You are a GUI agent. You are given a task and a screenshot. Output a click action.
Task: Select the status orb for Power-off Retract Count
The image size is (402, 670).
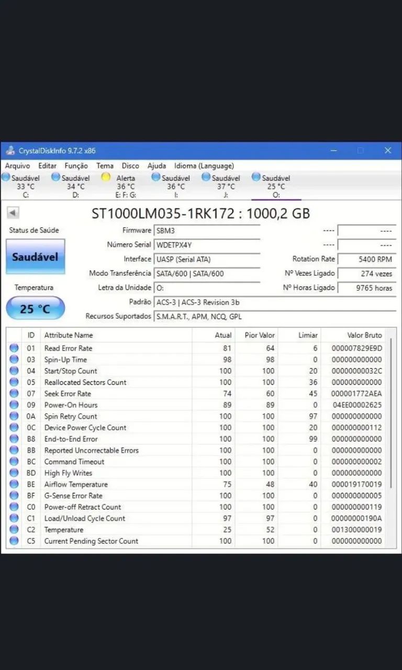pos(14,507)
